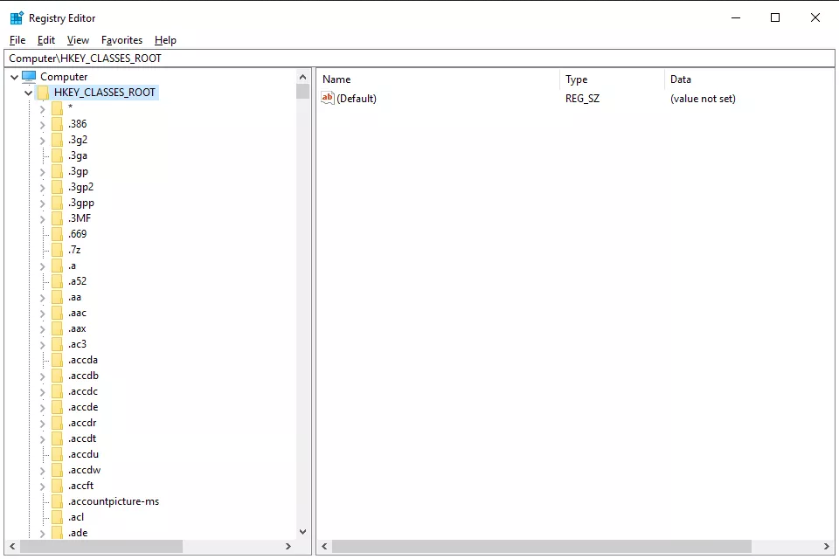Screen dimensions: 839x559
Task: Maximize the Registry Editor window
Action: click(x=775, y=17)
